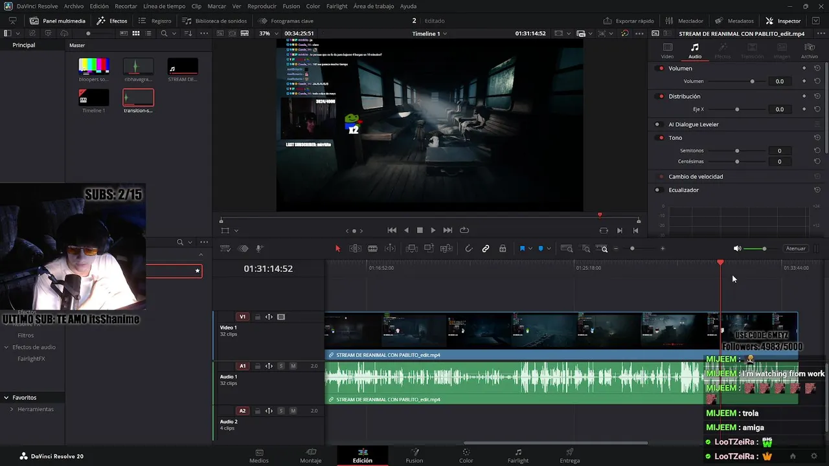Viewport: 829px width, 466px height.
Task: Click the Atenuar button
Action: point(795,249)
